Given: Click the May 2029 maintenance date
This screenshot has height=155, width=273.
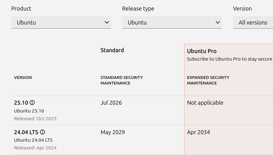Looking at the screenshot, I should click(113, 132).
